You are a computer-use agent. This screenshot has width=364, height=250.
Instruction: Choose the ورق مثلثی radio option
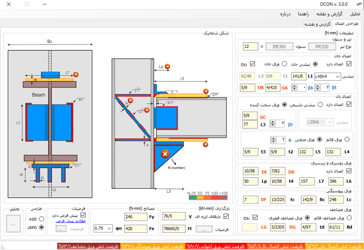320,140
